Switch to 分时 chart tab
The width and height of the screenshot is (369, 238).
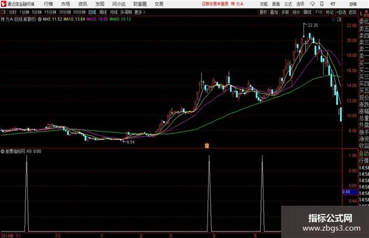(x=12, y=12)
